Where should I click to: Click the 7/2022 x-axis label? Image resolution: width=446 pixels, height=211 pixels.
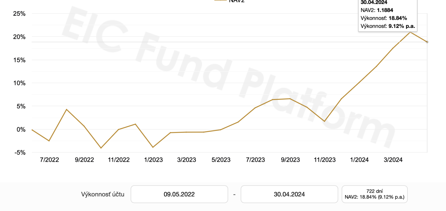49,160
